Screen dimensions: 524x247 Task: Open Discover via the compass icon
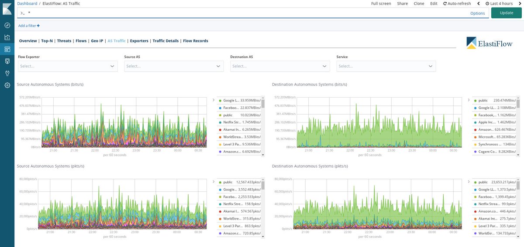tap(7, 25)
